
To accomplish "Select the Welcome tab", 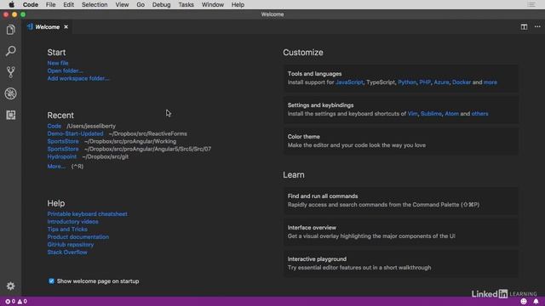I will (48, 26).
